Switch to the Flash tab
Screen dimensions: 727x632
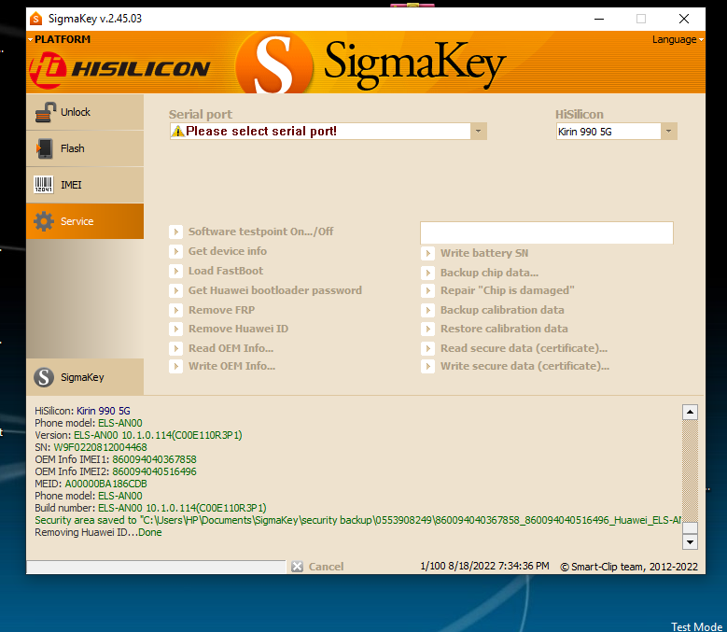[85, 148]
